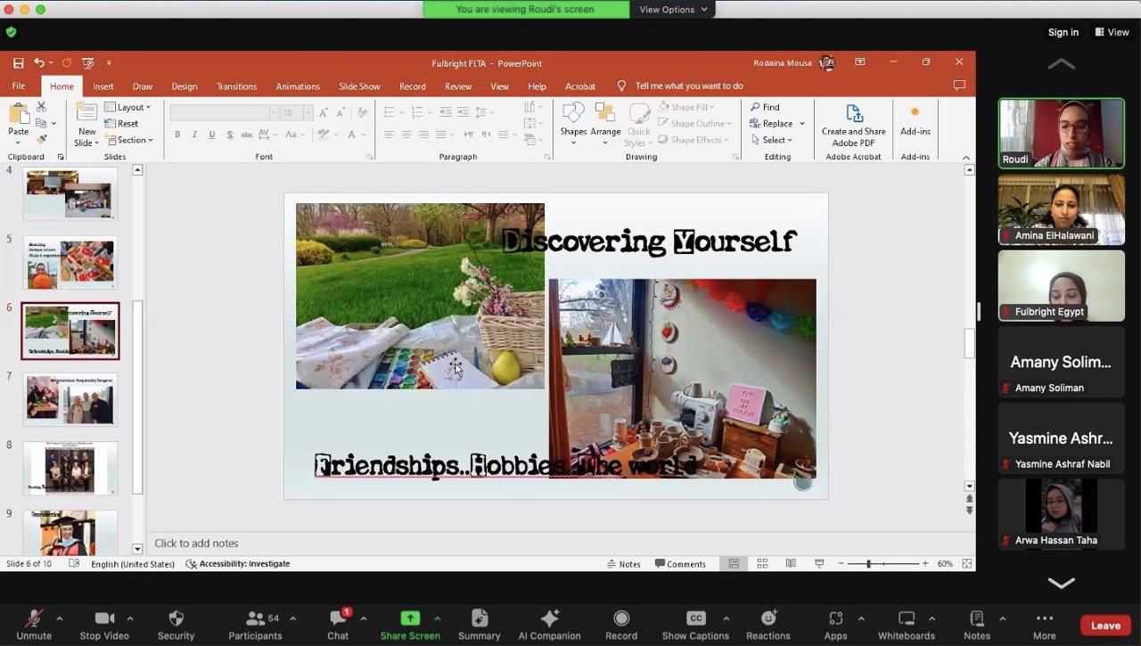Open the AI Companion panel
The height and width of the screenshot is (646, 1141).
pyautogui.click(x=549, y=619)
